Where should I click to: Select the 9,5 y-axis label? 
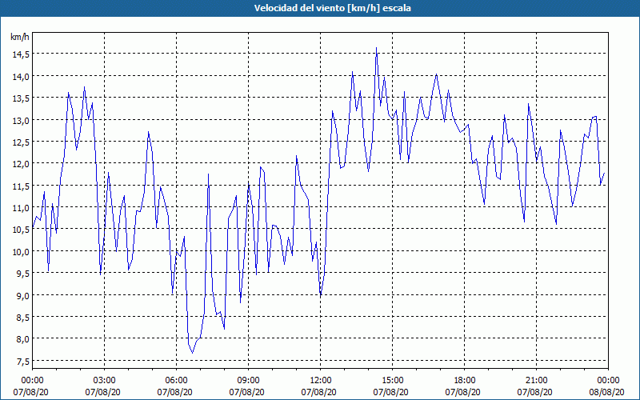click(x=22, y=273)
